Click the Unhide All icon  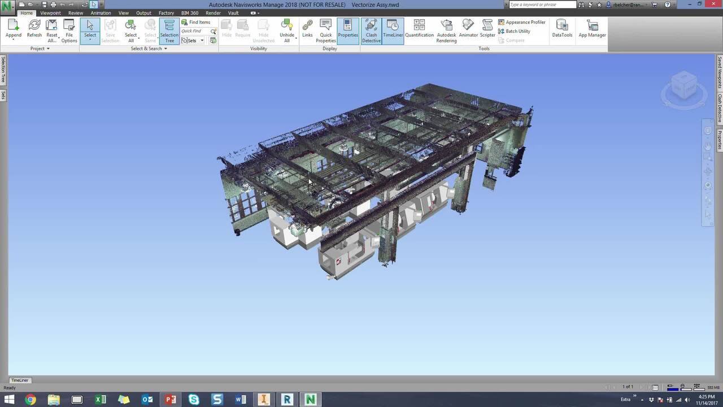click(x=287, y=25)
